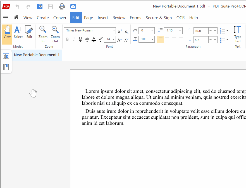The height and width of the screenshot is (188, 246).
Task: Apply superscript formatting
Action: point(120,31)
